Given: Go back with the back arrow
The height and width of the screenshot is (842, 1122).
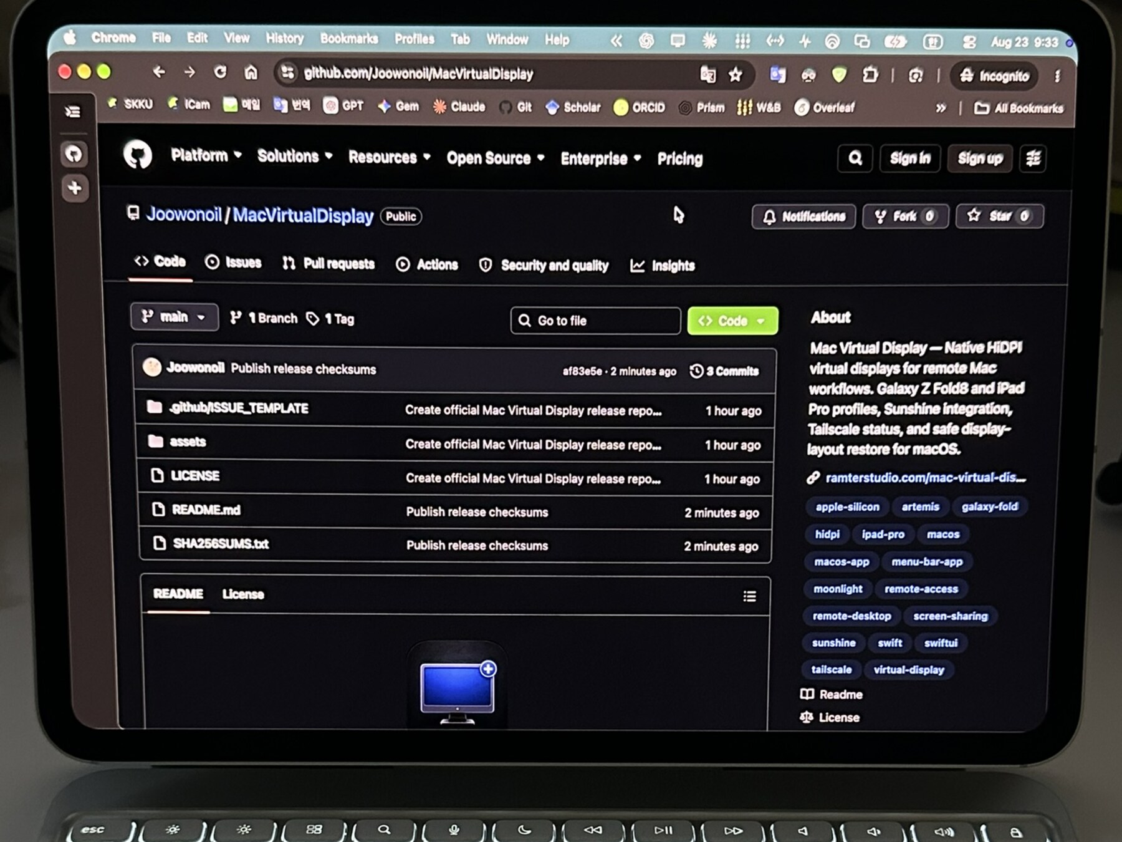Looking at the screenshot, I should point(159,72).
